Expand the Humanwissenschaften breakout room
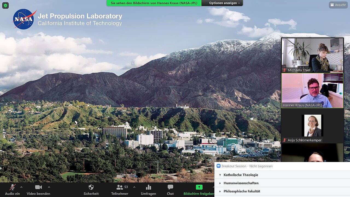Viewport: 350px width, 197px height. point(220,183)
